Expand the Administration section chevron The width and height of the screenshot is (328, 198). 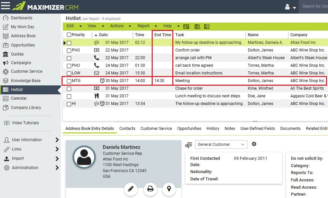[x=57, y=168]
